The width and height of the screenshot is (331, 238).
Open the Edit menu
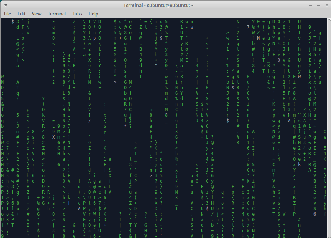tap(22, 14)
